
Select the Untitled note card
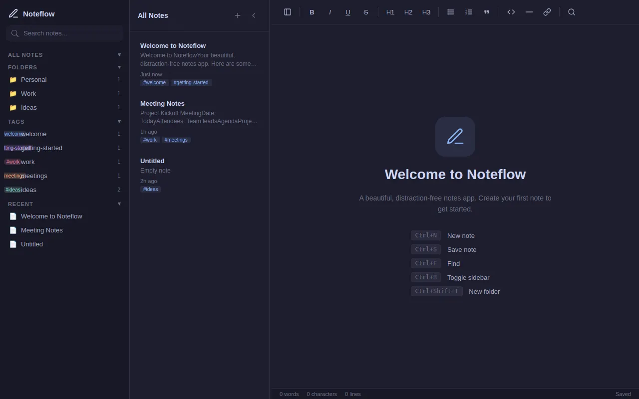coord(199,175)
